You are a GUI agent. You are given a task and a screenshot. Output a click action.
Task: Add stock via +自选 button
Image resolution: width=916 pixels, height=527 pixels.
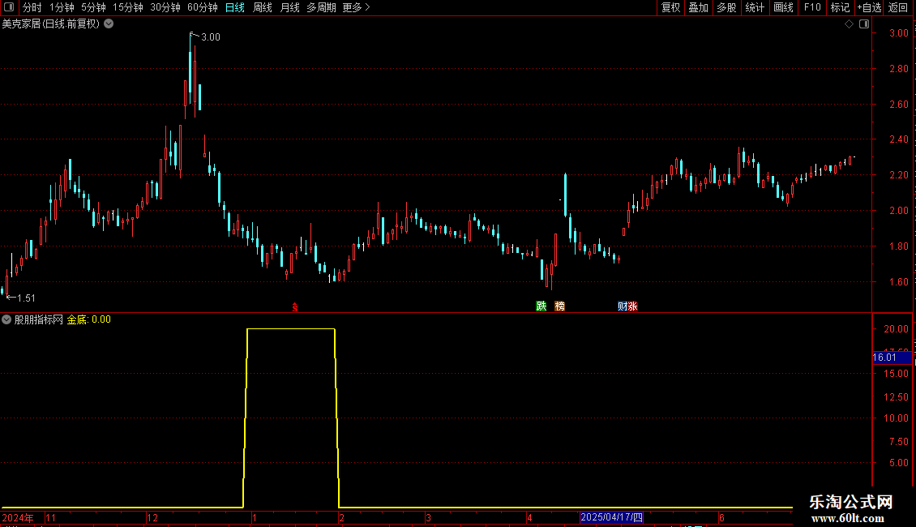point(869,7)
